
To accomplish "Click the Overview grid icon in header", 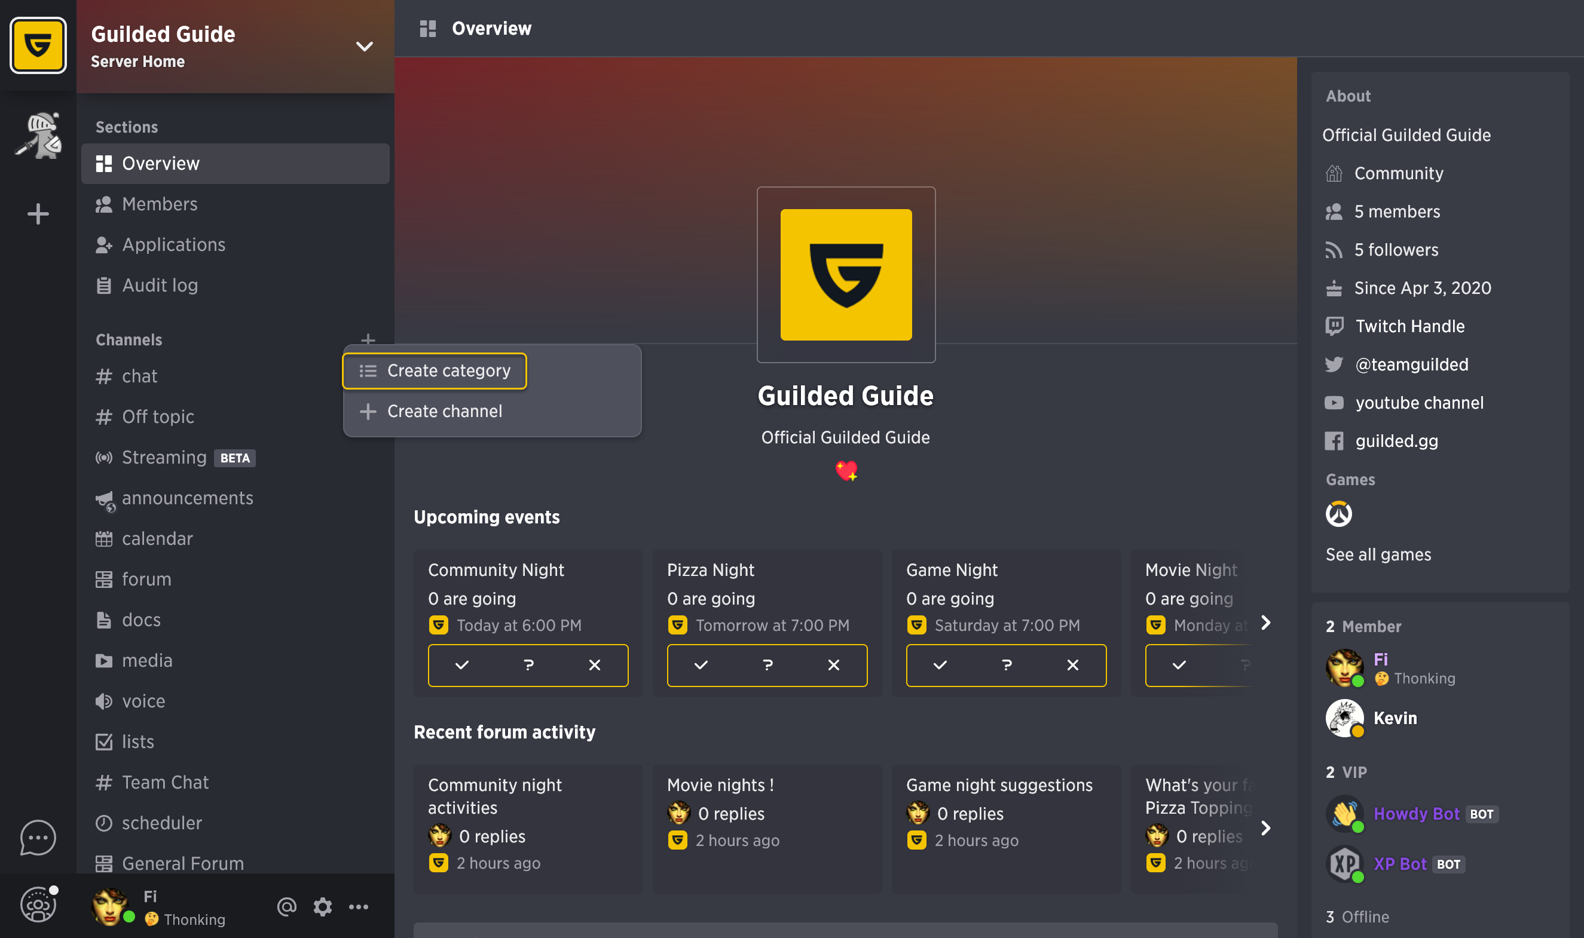I will 428,29.
